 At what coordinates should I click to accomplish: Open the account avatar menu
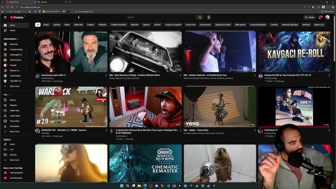tap(327, 17)
